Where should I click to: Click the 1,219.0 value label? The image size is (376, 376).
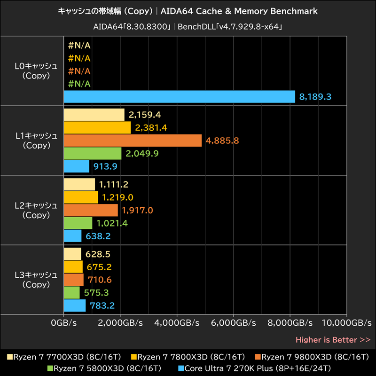point(117,197)
